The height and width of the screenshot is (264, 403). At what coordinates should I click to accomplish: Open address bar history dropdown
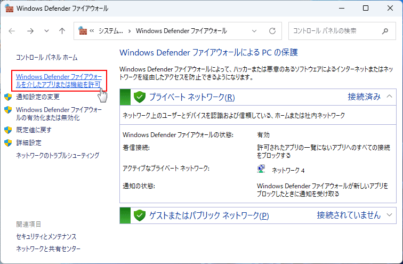point(254,31)
